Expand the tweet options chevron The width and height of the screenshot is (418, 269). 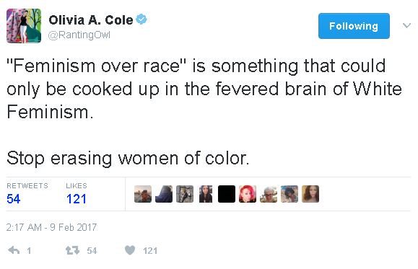(406, 26)
